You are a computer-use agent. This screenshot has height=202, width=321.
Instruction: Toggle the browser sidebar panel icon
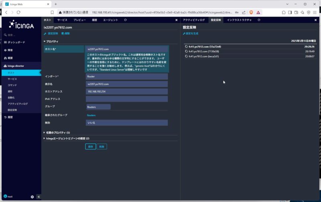click(290, 12)
